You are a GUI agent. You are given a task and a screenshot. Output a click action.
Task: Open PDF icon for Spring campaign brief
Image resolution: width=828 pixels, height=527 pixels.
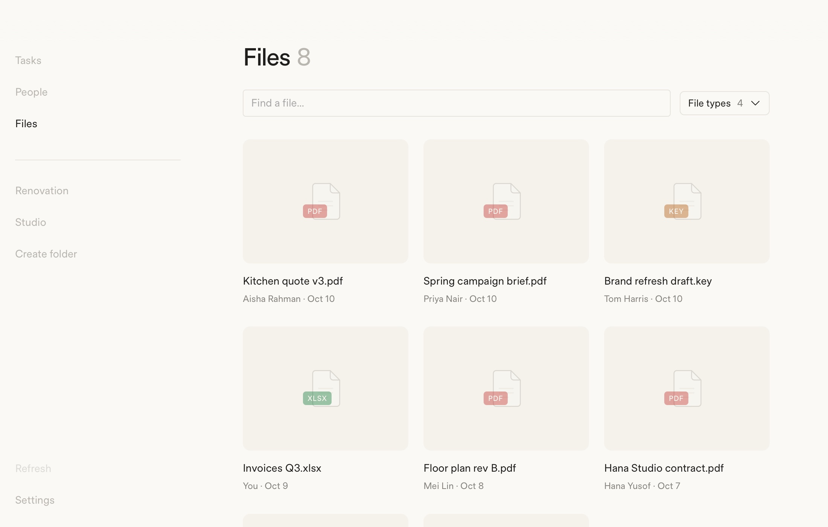point(502,201)
